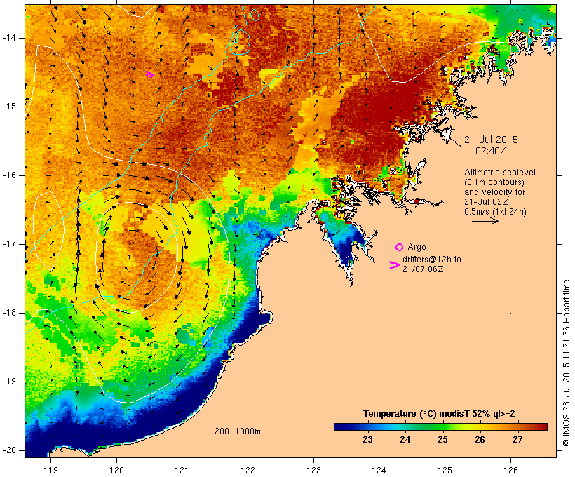Screen dimensions: 575x477
Task: Click the 'Temperature (°C) modisT 52% ql>=2' title
Action: (x=439, y=414)
